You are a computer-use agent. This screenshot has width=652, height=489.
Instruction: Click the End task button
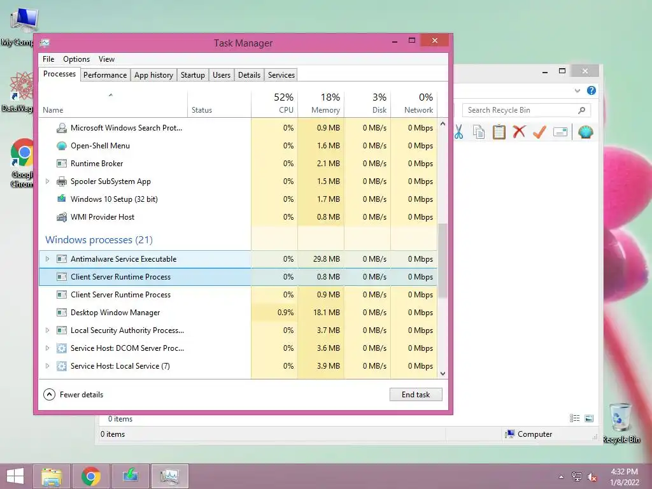(x=416, y=394)
